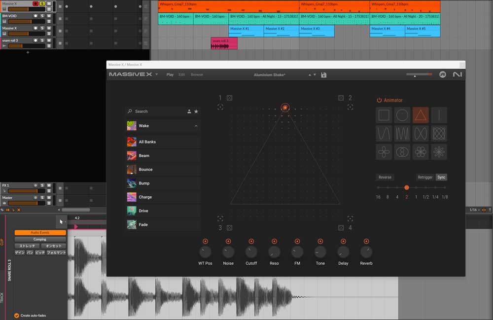Image resolution: width=493 pixels, height=320 pixels.
Task: Select the Comping tab
Action: click(x=40, y=239)
